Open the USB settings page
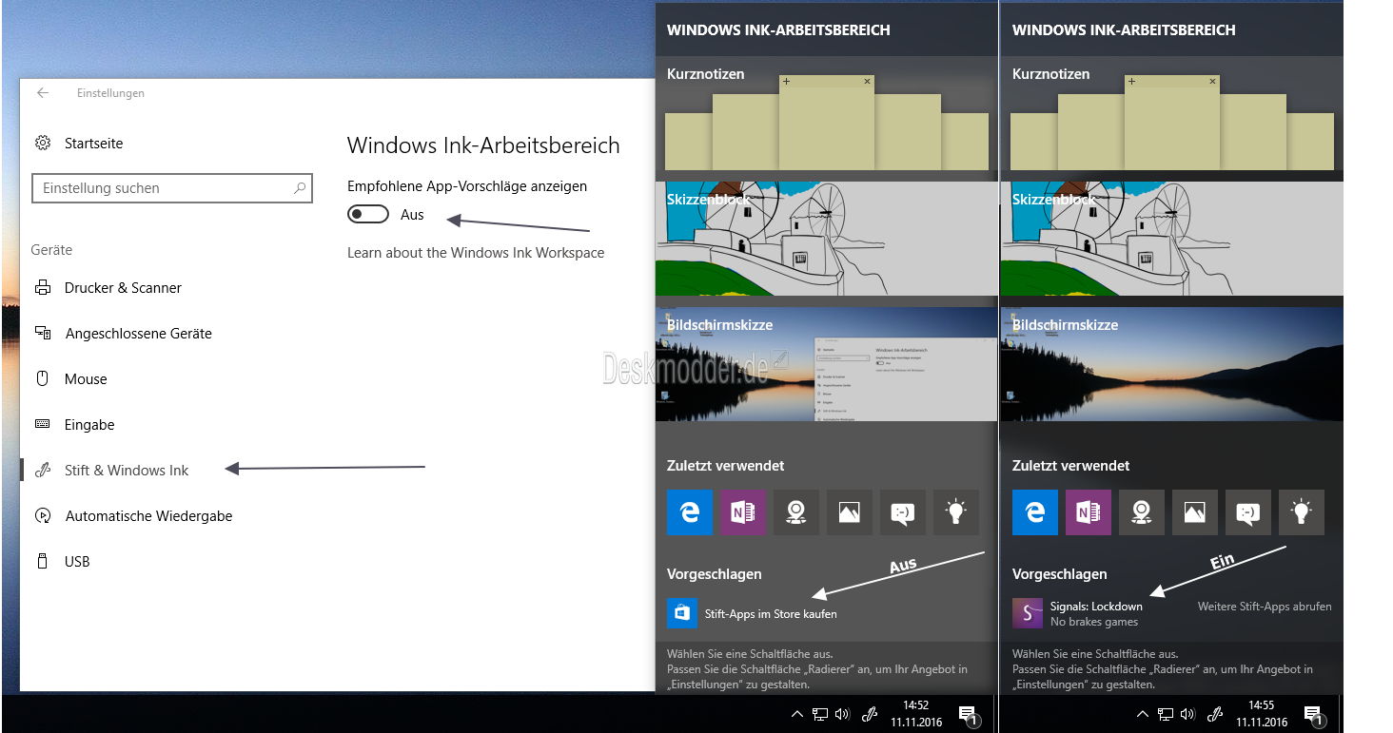Image resolution: width=1393 pixels, height=733 pixels. click(62, 562)
